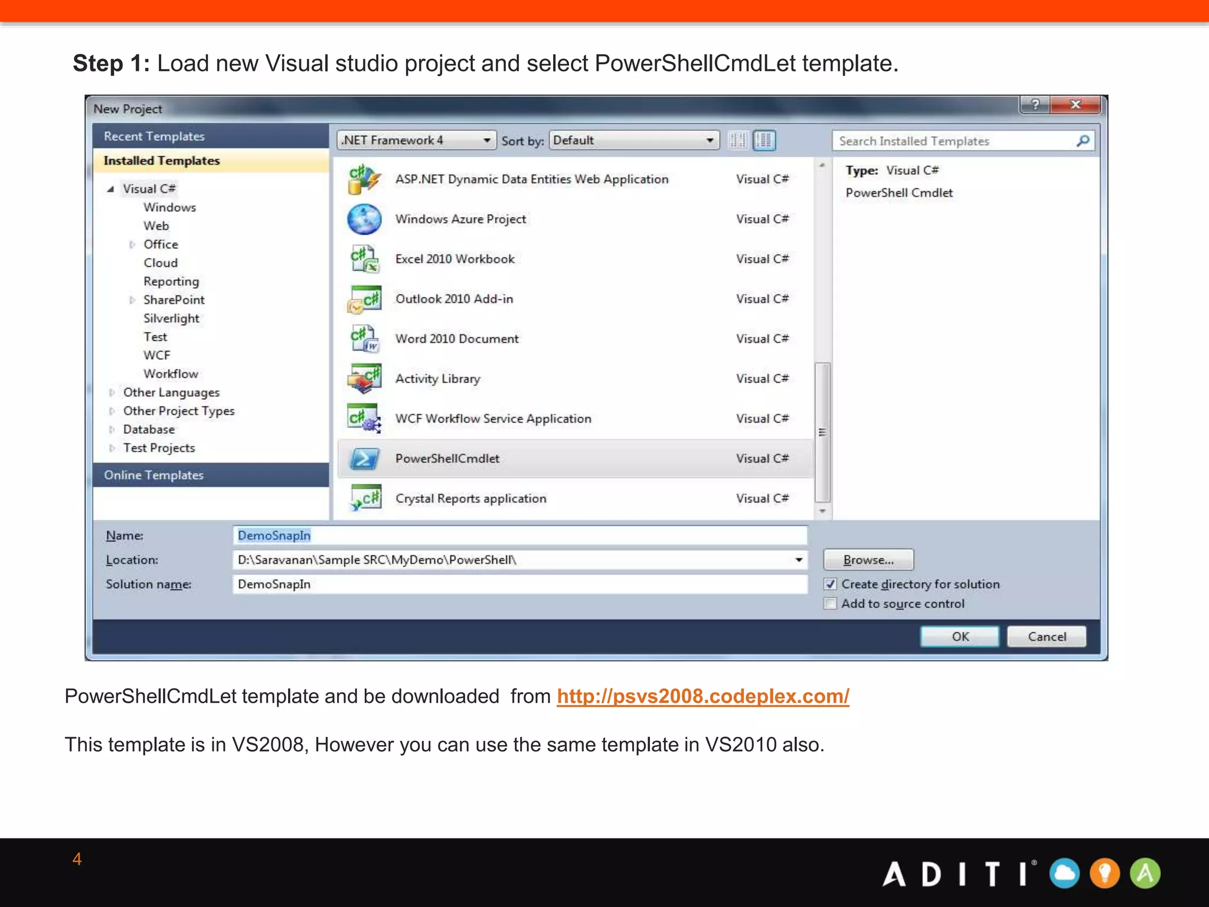
Task: Click the Browse... button
Action: (x=868, y=560)
